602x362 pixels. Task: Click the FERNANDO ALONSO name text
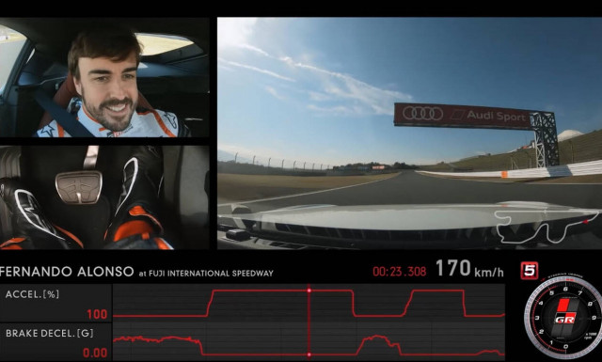67,272
